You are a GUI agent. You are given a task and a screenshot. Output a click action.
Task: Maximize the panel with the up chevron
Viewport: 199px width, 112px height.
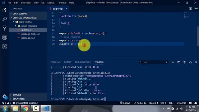[x=190, y=62]
